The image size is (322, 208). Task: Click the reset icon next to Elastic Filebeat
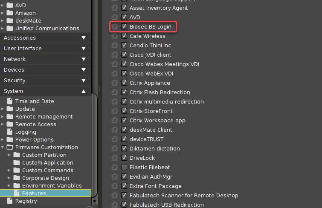pyautogui.click(x=114, y=167)
